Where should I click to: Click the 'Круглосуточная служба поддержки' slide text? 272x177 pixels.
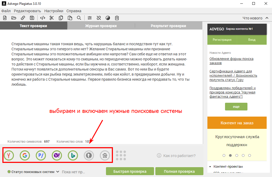(237, 141)
